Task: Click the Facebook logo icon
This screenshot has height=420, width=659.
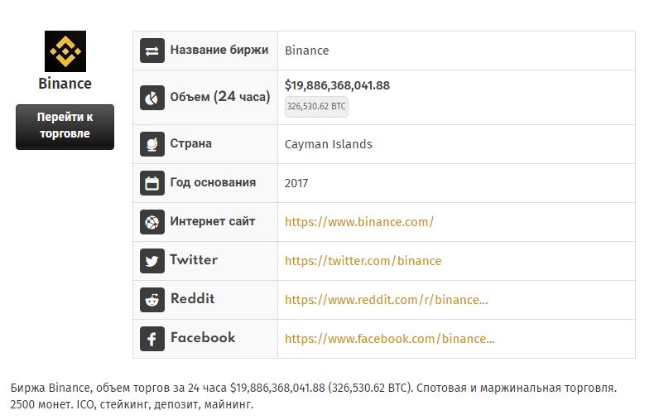Action: click(152, 339)
